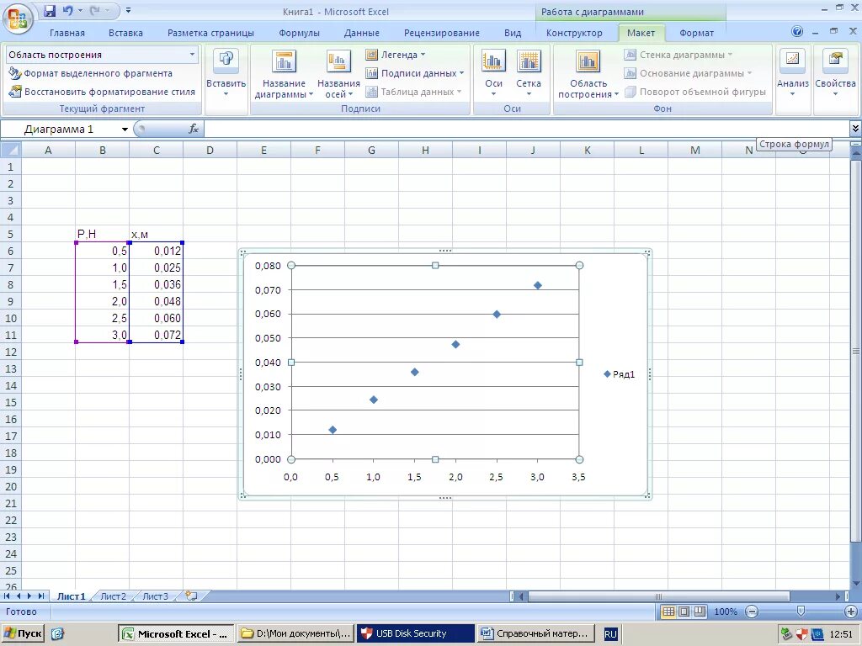Screen dimensions: 862x646
Task: Click the zoom slider thumb
Action: click(801, 611)
